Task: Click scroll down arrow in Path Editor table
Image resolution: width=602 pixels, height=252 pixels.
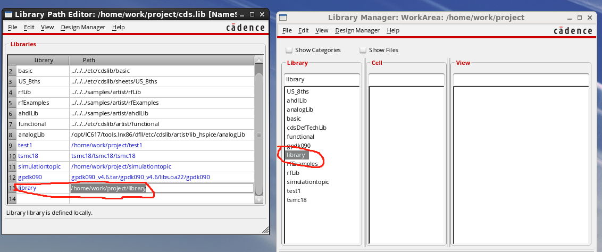Action: [x=259, y=199]
